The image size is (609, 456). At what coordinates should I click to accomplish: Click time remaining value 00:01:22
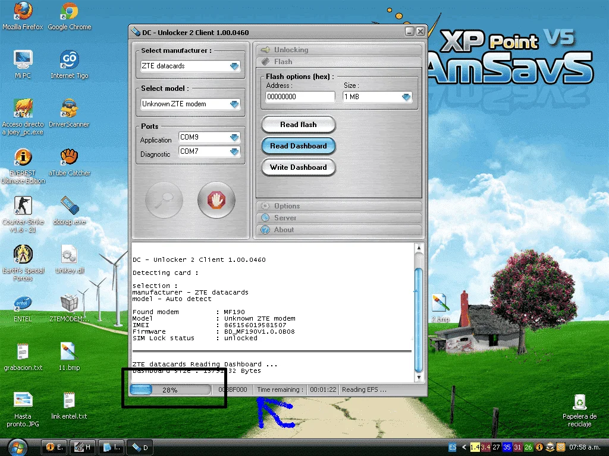pos(323,389)
